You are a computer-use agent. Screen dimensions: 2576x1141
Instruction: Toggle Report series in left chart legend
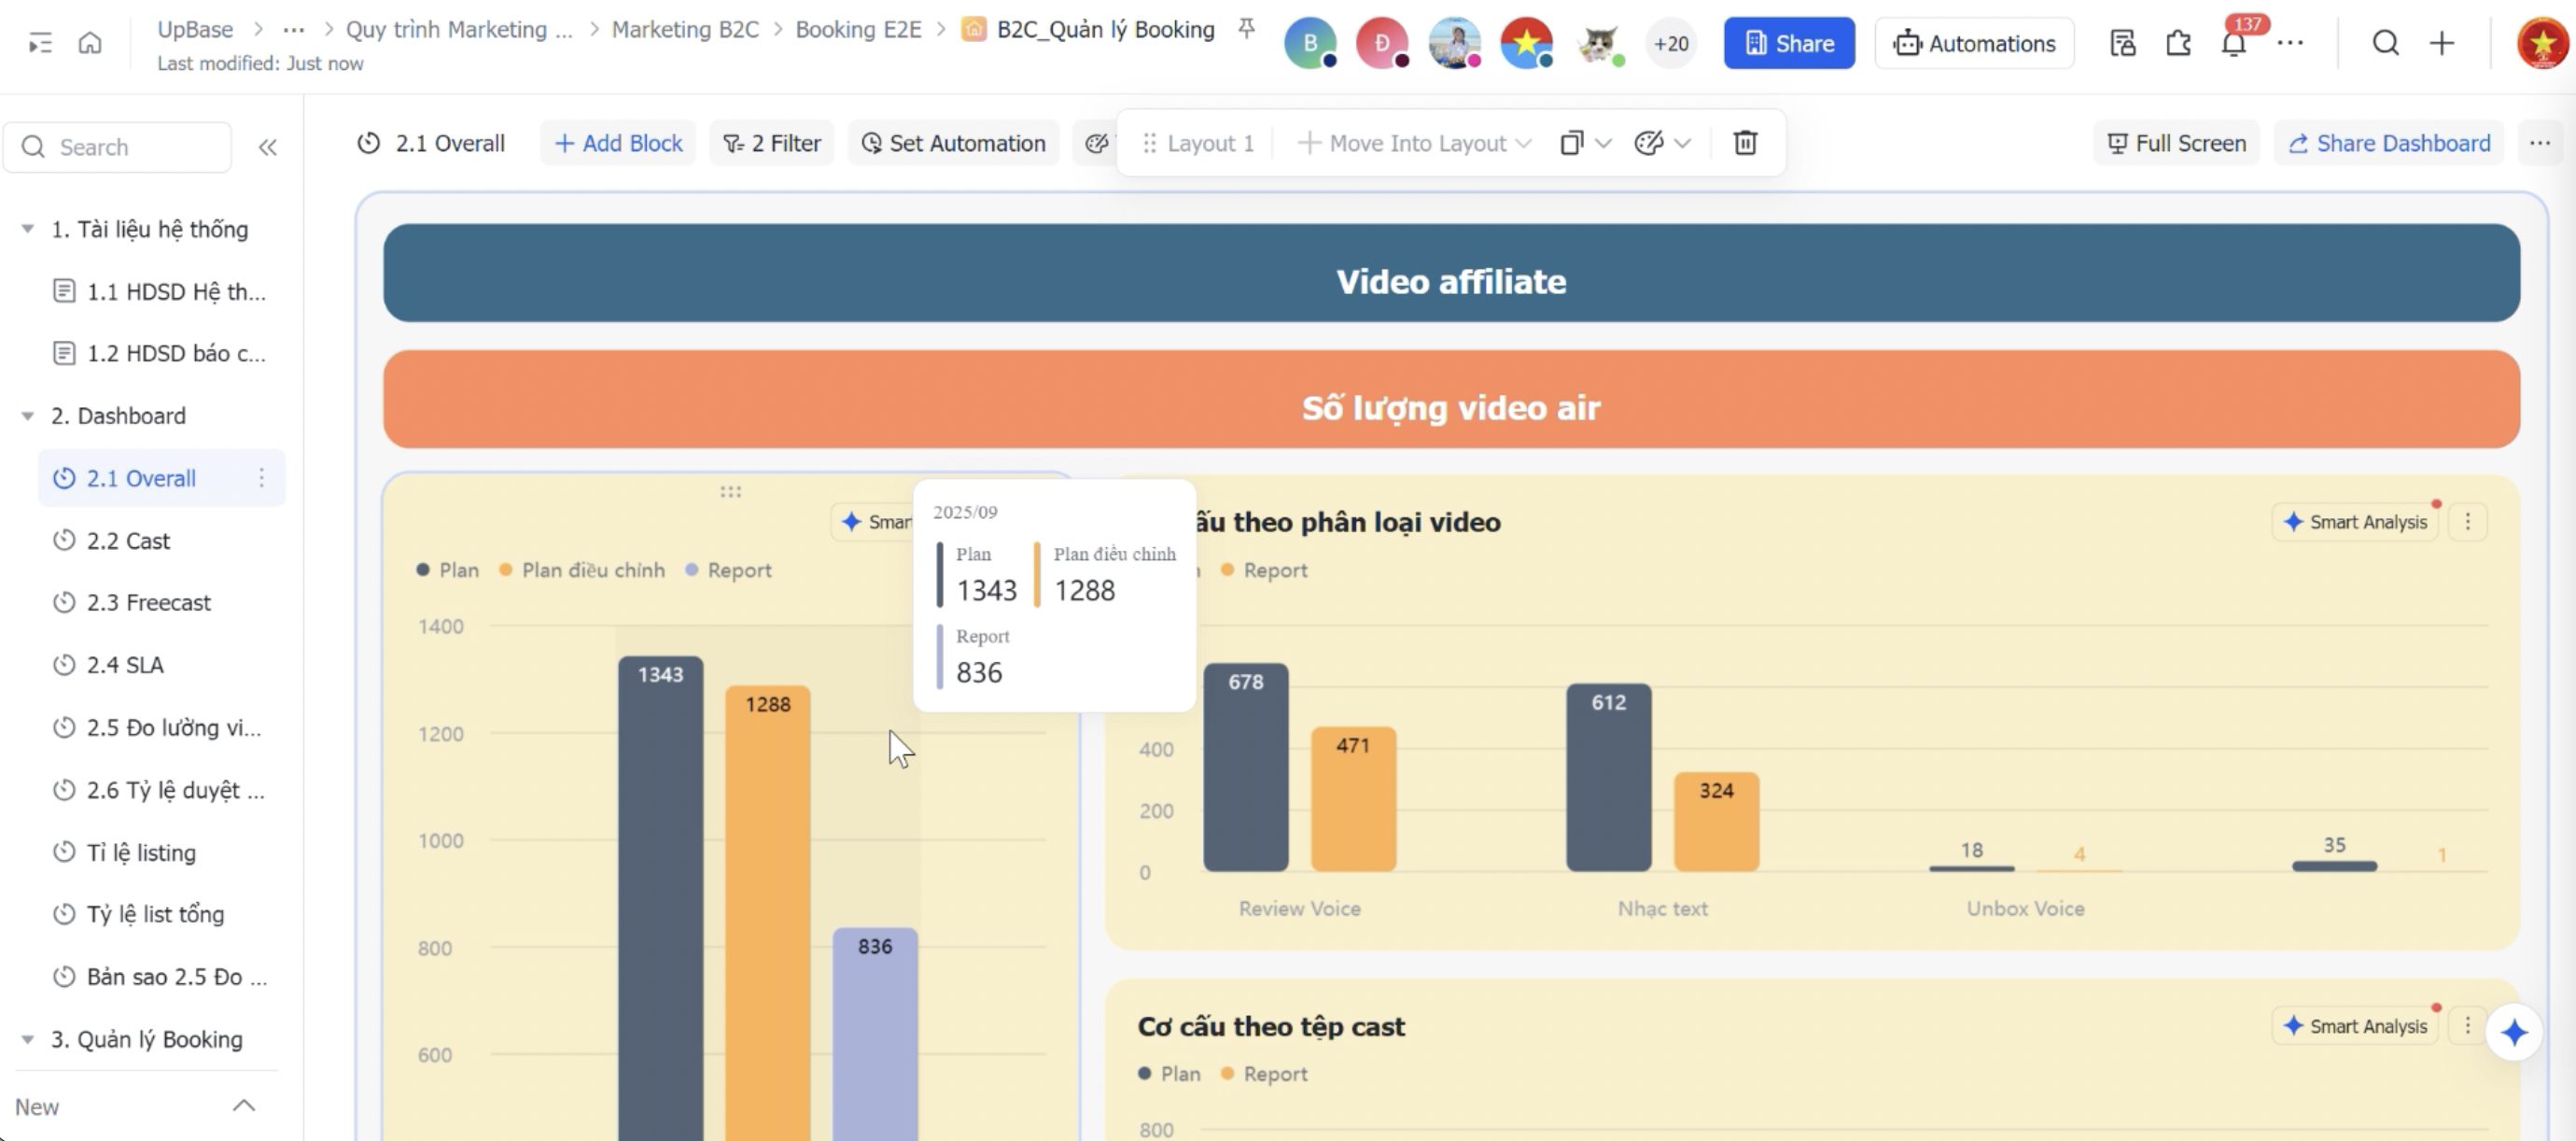pos(729,570)
